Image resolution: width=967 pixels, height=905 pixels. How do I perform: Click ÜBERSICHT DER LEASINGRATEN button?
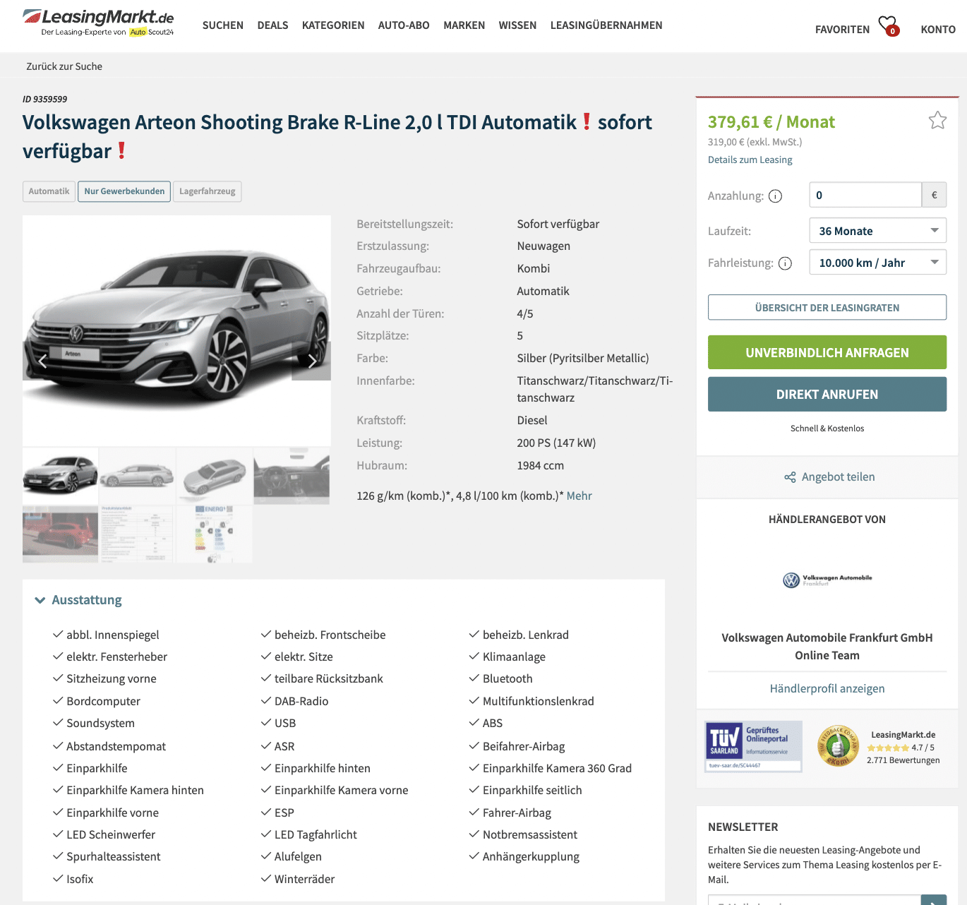coord(827,308)
